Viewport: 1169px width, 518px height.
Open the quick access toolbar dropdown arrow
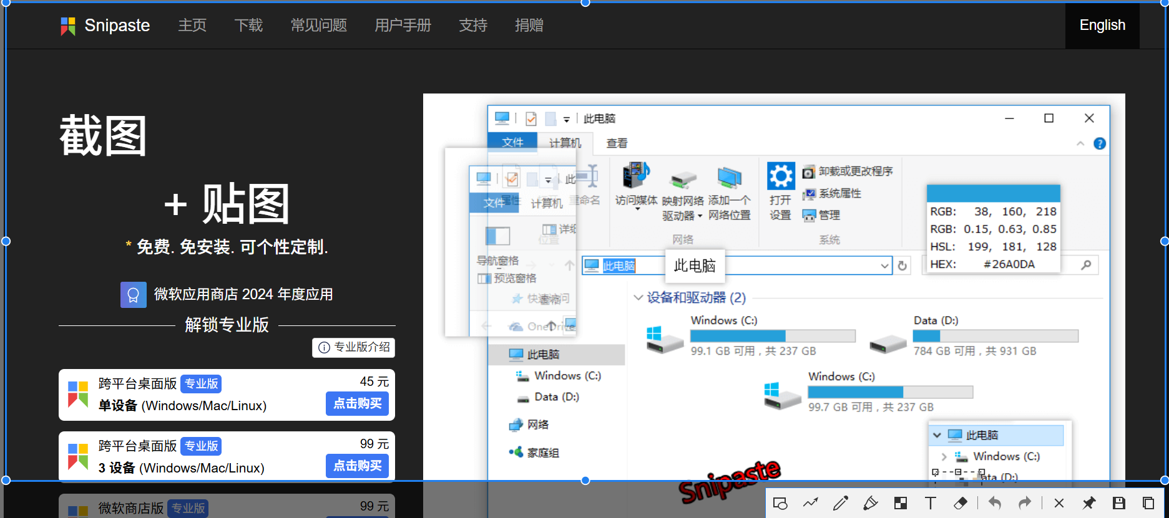pos(566,120)
